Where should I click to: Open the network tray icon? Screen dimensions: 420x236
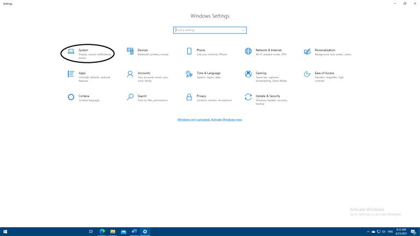click(378, 232)
